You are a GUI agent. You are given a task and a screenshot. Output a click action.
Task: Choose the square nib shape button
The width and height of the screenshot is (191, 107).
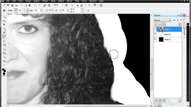(x=20, y=10)
